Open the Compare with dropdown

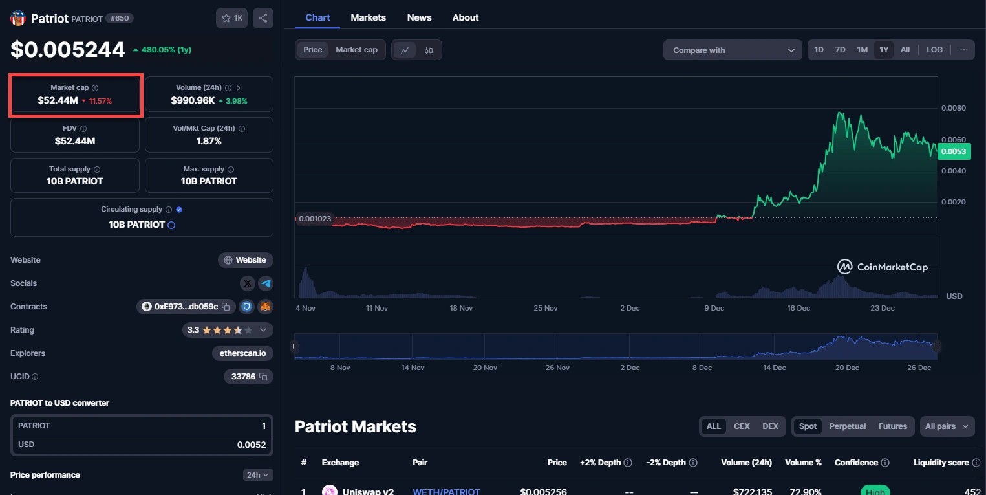point(733,50)
